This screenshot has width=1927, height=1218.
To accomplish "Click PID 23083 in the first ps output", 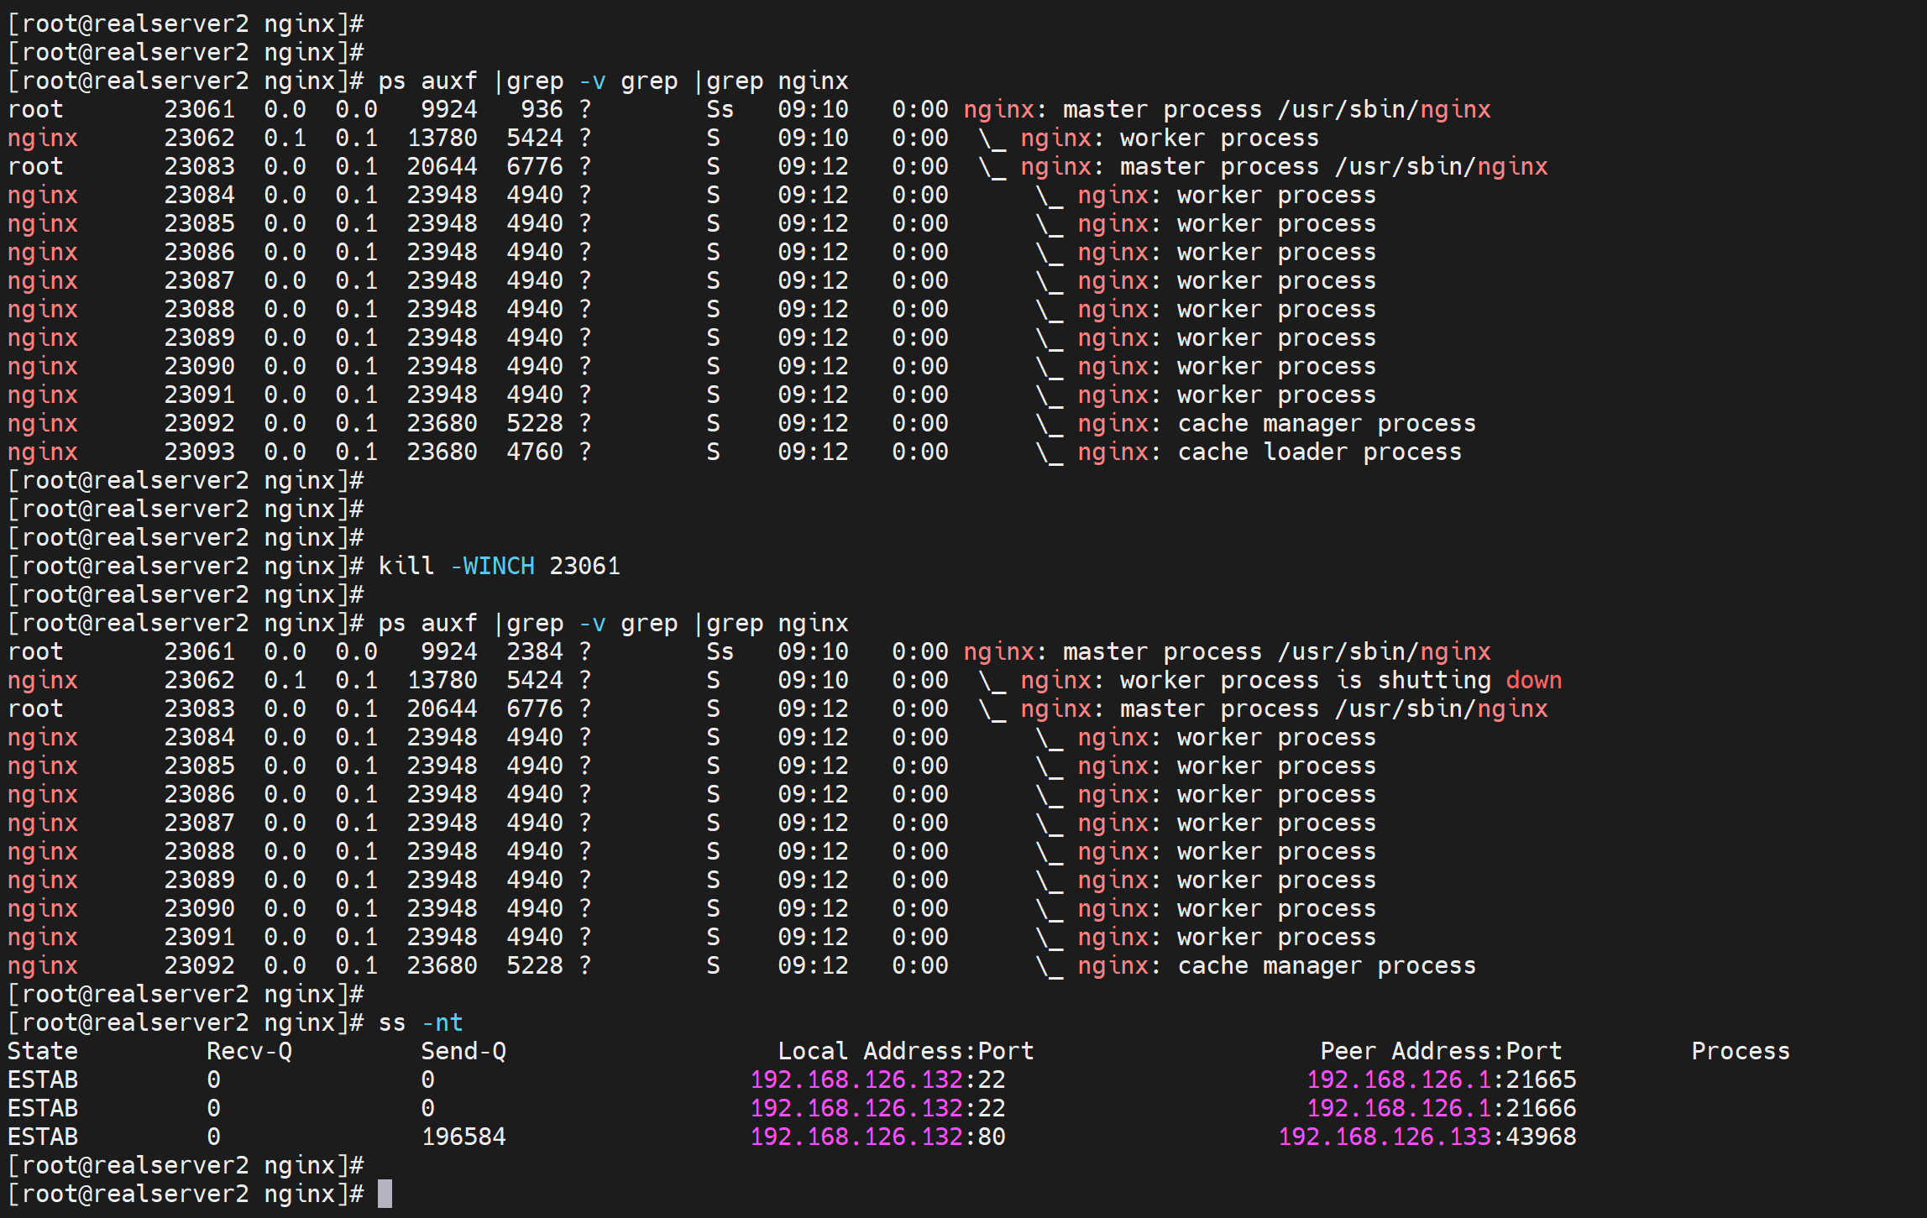I will [x=199, y=166].
